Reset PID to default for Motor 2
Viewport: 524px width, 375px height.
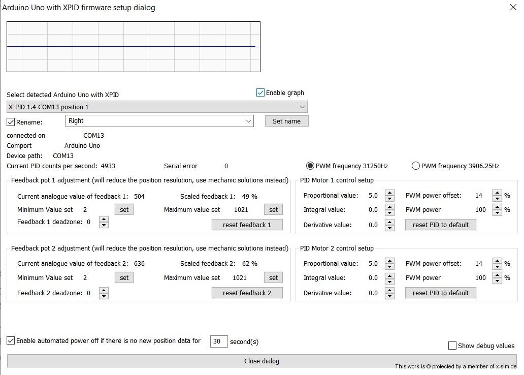point(440,293)
